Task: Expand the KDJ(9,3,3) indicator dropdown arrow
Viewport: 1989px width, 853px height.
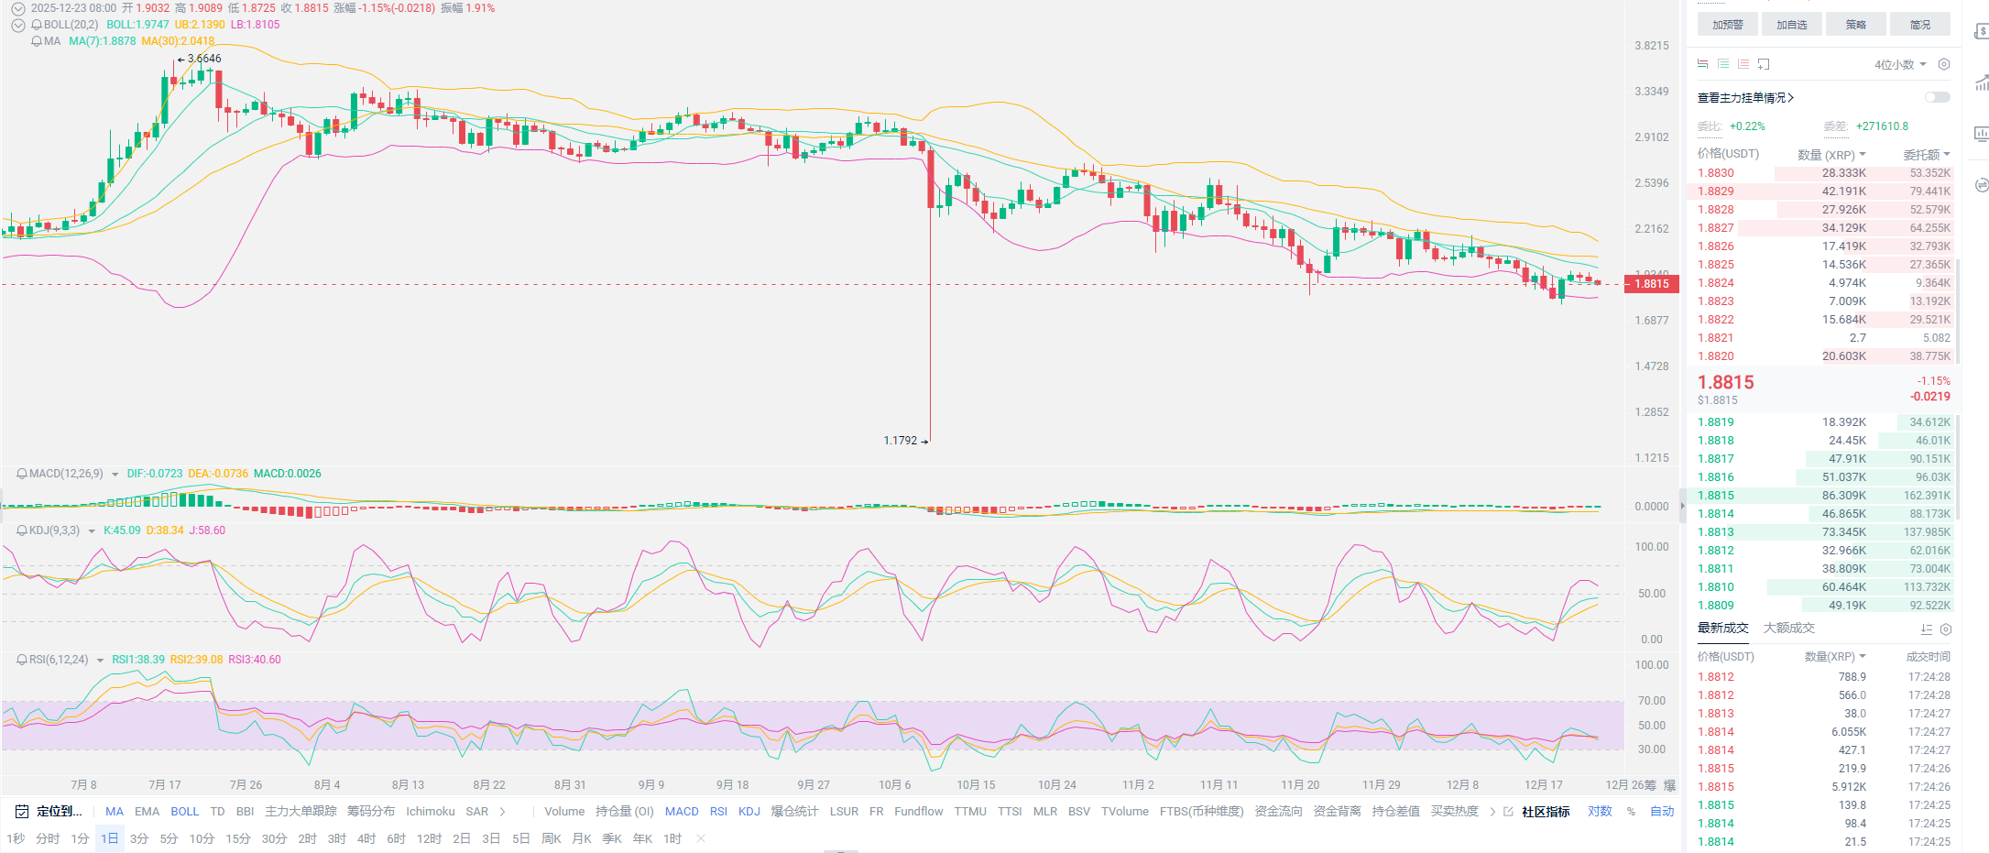Action: [x=92, y=531]
